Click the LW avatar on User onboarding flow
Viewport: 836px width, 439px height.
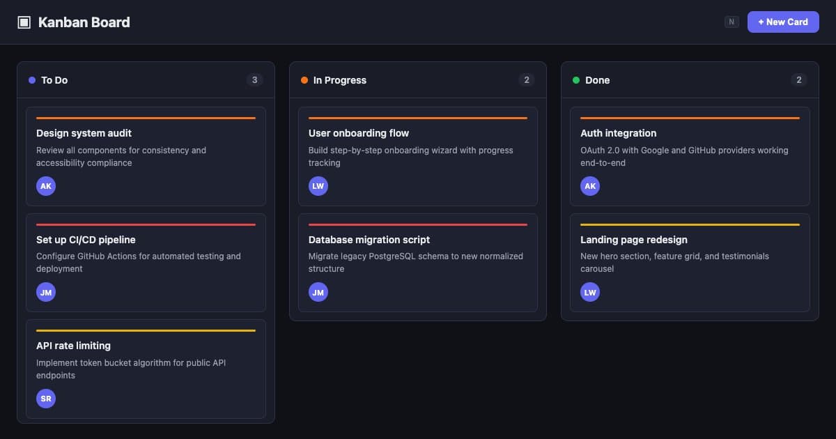coord(318,186)
